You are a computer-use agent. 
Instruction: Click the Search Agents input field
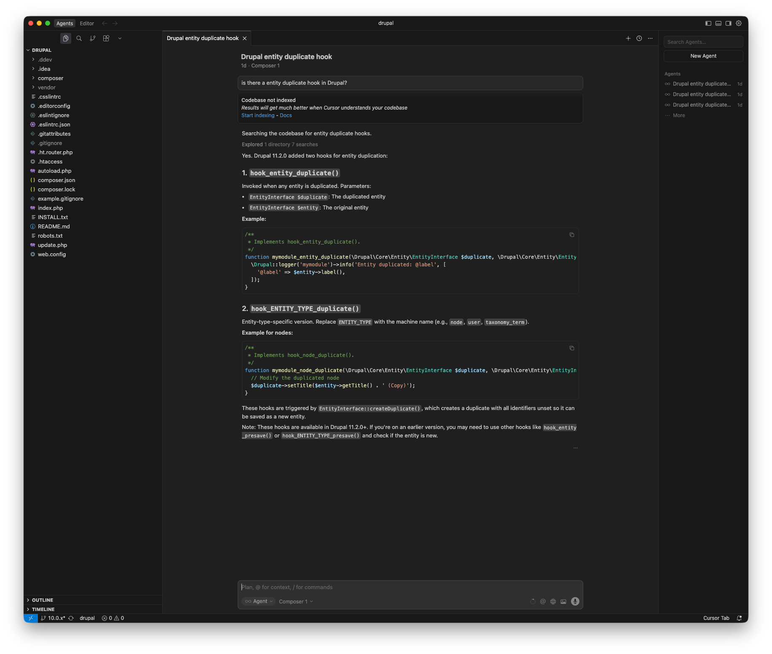coord(703,42)
